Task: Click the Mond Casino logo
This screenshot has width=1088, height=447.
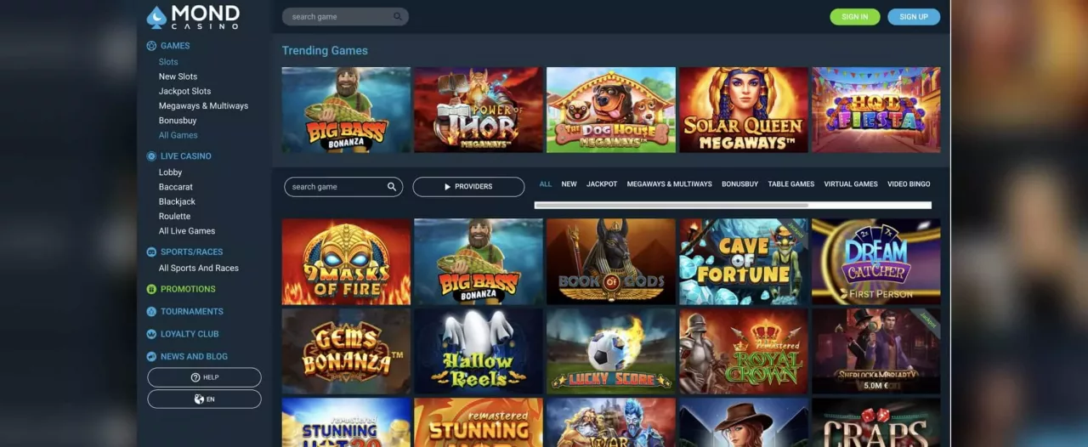Action: [x=193, y=17]
